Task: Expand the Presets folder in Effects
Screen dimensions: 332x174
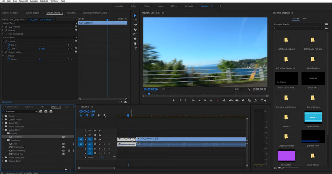Action: point(3,116)
